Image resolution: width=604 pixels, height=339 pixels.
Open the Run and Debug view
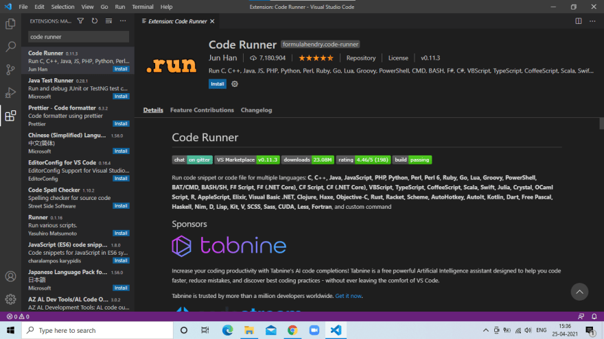point(10,92)
